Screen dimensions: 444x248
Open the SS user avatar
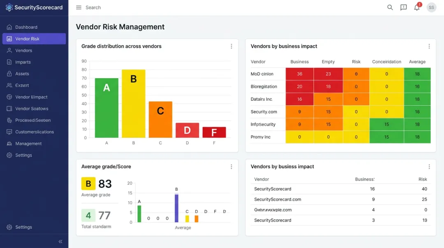coord(431,7)
